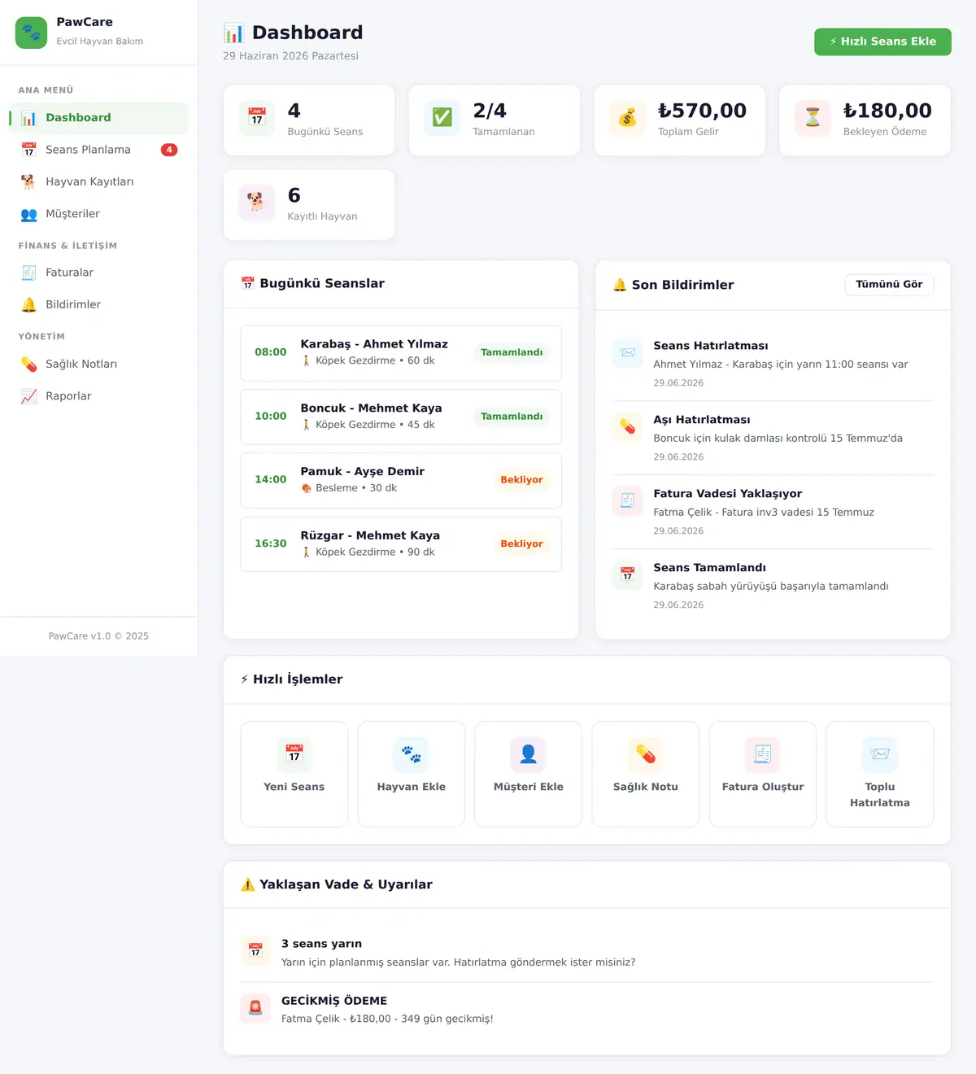Click the text "Fatma Çelik - ₺180,00 - 349 gün gecikmiş!"
This screenshot has width=976, height=1074.
tap(387, 1019)
